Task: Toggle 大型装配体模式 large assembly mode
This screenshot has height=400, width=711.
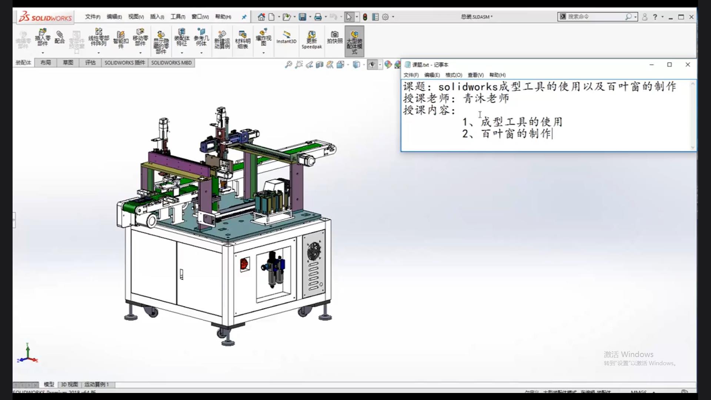Action: click(354, 41)
